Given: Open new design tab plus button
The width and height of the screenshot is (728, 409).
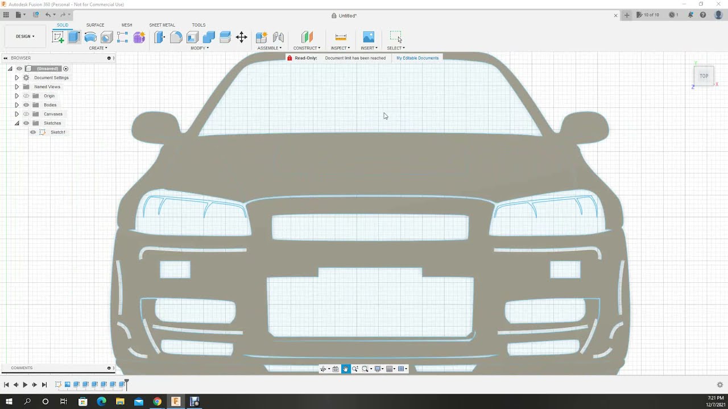Looking at the screenshot, I should pos(627,15).
